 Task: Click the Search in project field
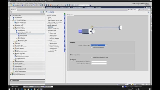(x=83, y=5)
